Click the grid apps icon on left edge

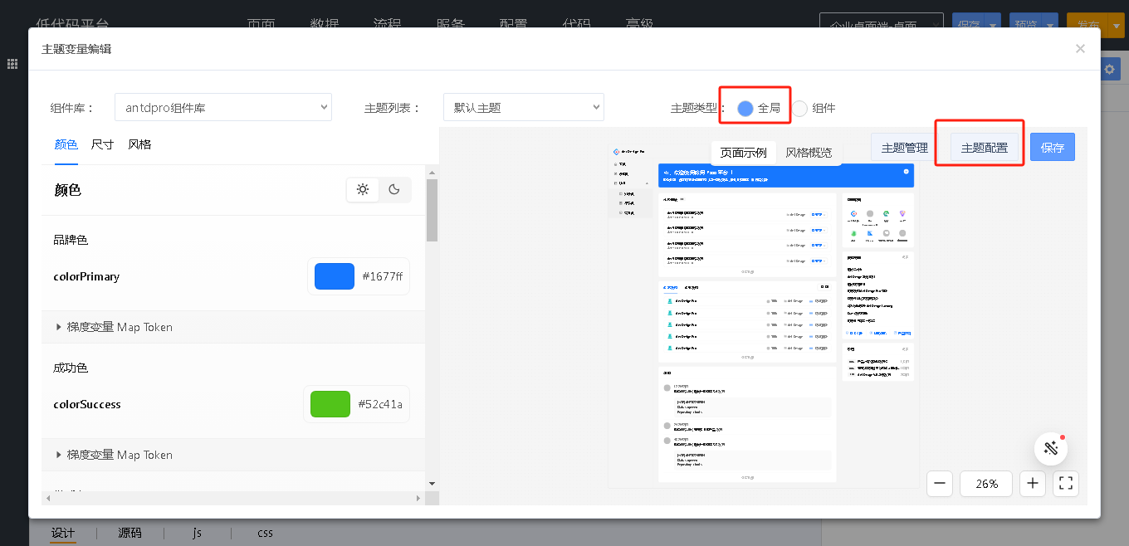pos(13,64)
